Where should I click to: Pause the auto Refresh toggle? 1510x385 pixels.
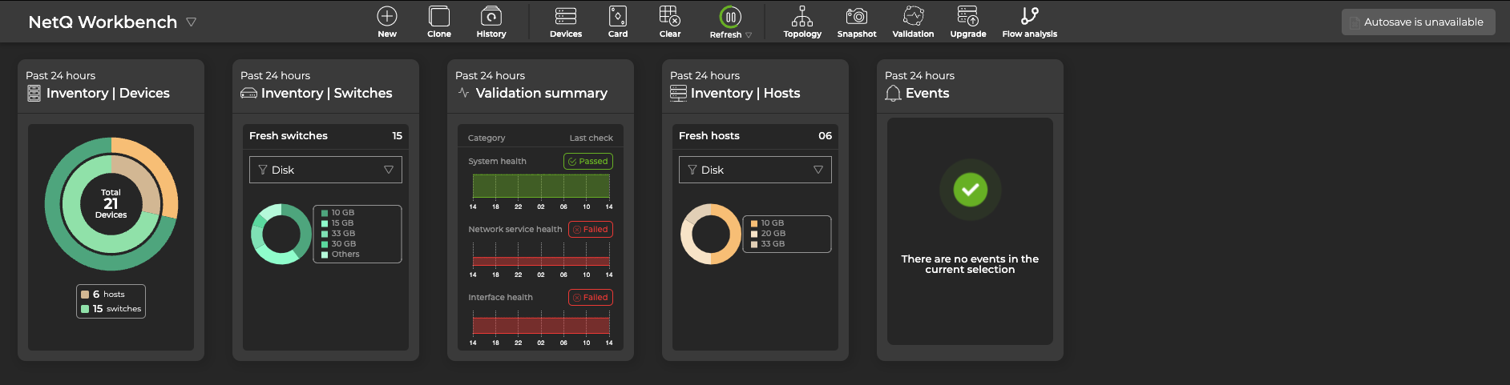[730, 17]
